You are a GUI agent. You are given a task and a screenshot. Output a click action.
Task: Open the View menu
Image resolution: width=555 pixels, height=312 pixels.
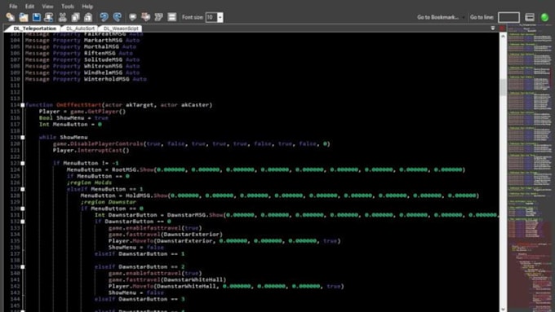pyautogui.click(x=47, y=6)
